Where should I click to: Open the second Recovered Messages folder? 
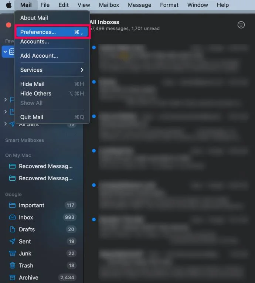click(42, 178)
